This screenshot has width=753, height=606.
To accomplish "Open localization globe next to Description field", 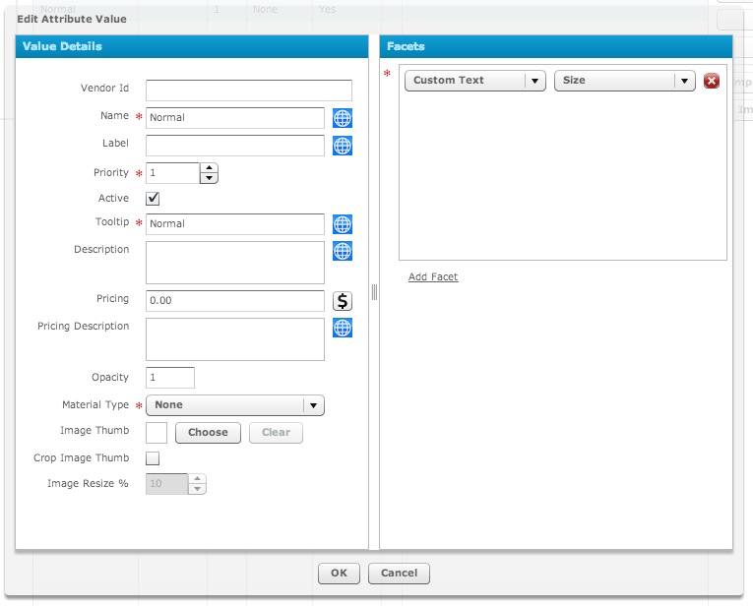I will 343,251.
